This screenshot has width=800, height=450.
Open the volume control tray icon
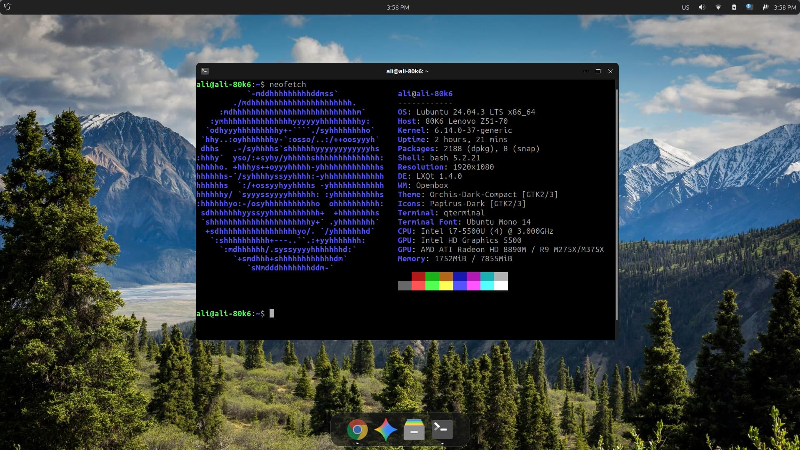[702, 7]
